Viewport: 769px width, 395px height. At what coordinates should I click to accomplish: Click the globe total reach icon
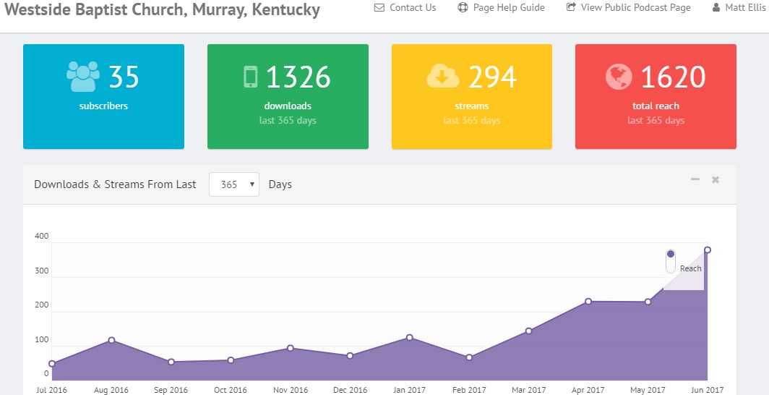(619, 77)
